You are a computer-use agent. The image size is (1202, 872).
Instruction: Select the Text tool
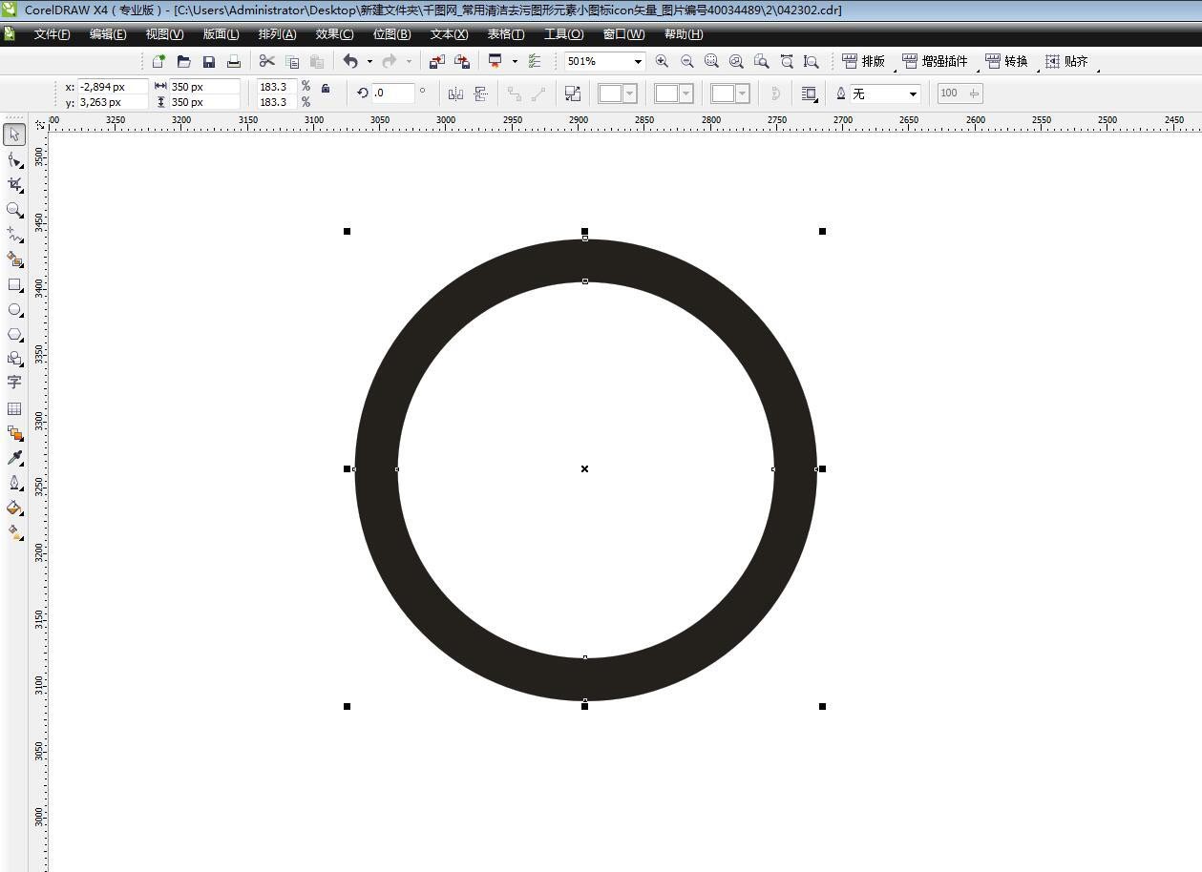tap(14, 383)
